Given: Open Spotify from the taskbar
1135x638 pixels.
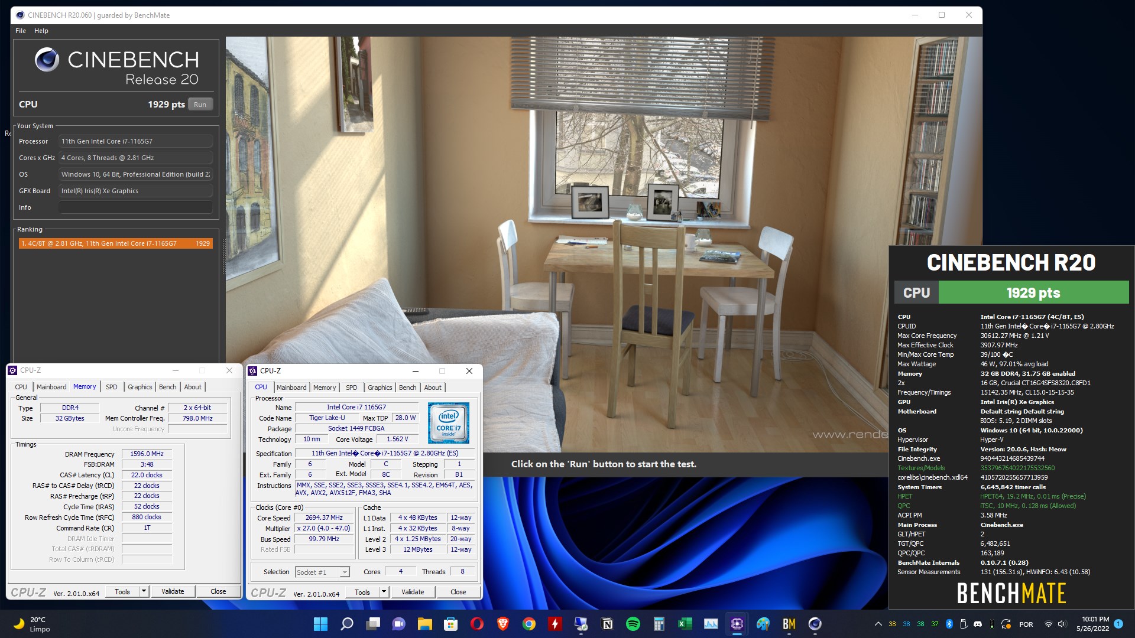Looking at the screenshot, I should [x=633, y=624].
